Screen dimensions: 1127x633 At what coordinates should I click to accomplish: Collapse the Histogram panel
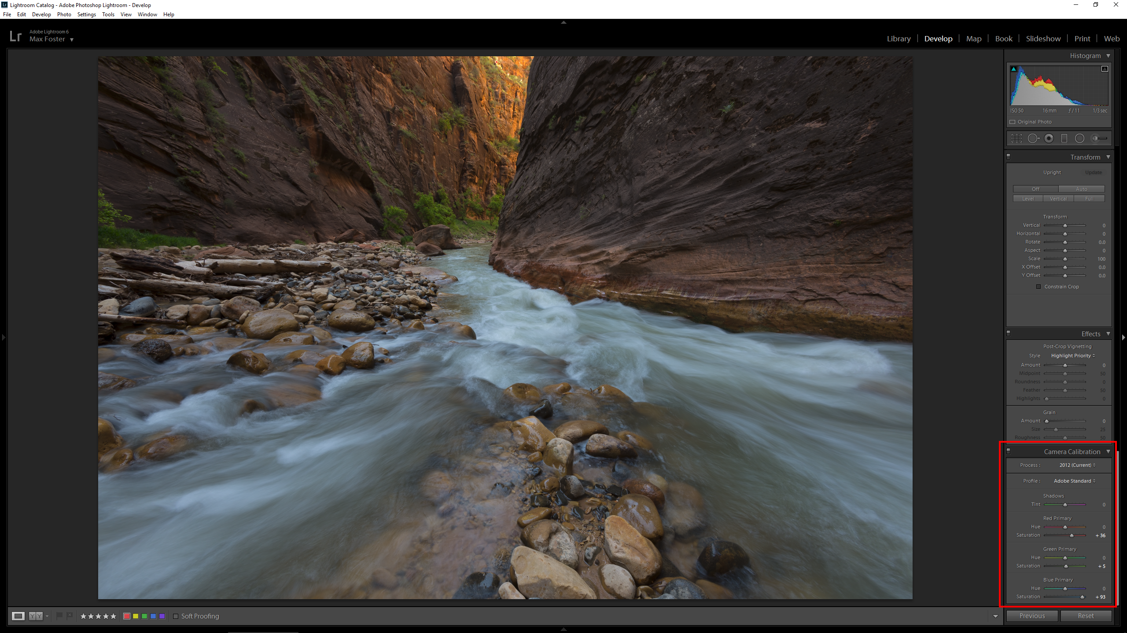click(1108, 56)
